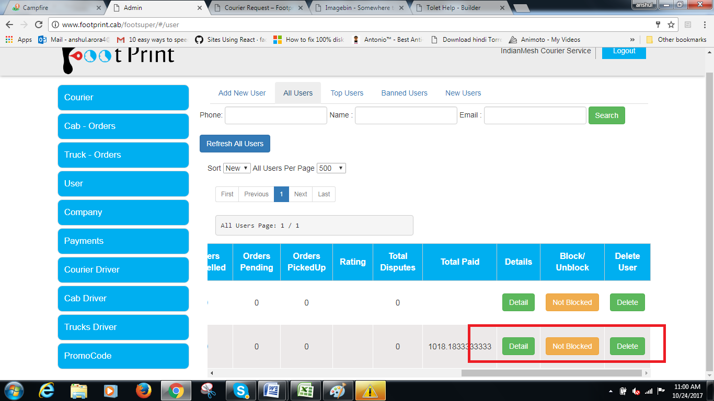This screenshot has width=714, height=401.
Task: Focus the Phone search field
Action: [x=276, y=115]
